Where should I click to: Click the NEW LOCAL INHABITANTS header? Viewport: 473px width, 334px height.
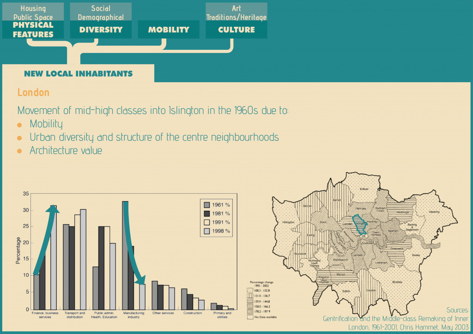point(78,73)
